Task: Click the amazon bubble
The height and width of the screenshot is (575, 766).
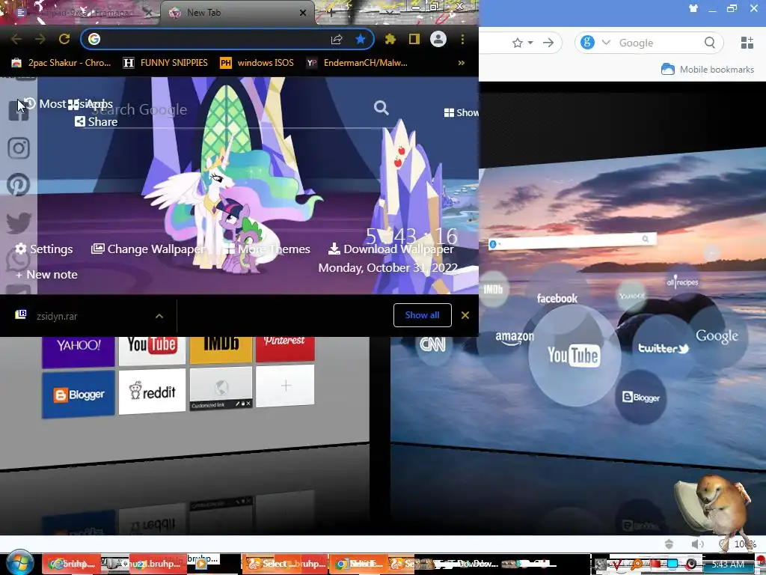Action: [514, 338]
